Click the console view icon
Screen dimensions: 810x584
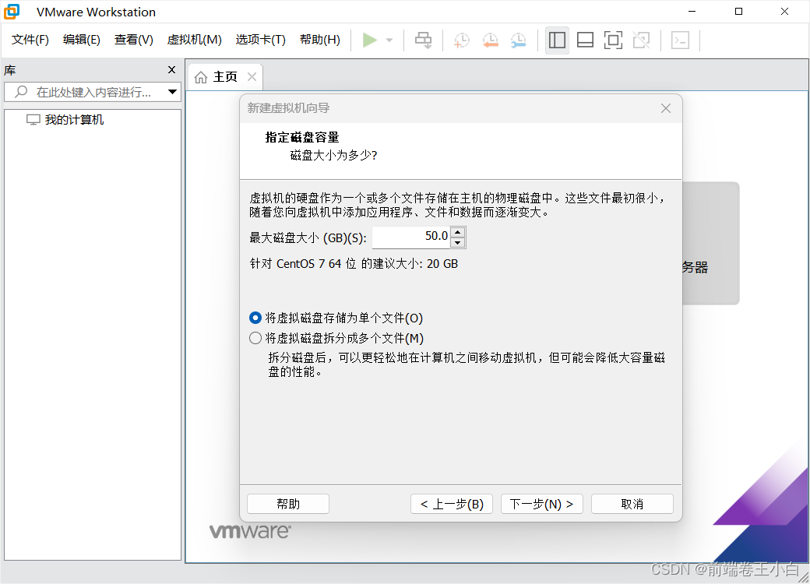pyautogui.click(x=680, y=40)
